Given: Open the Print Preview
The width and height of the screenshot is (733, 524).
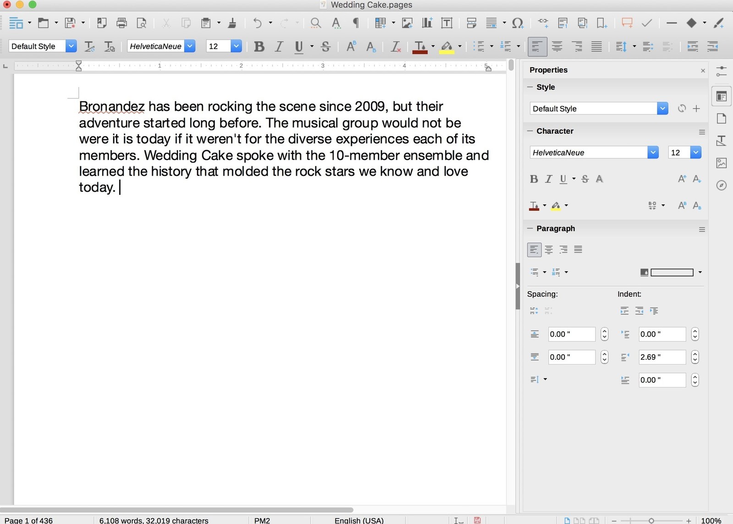Looking at the screenshot, I should (142, 23).
